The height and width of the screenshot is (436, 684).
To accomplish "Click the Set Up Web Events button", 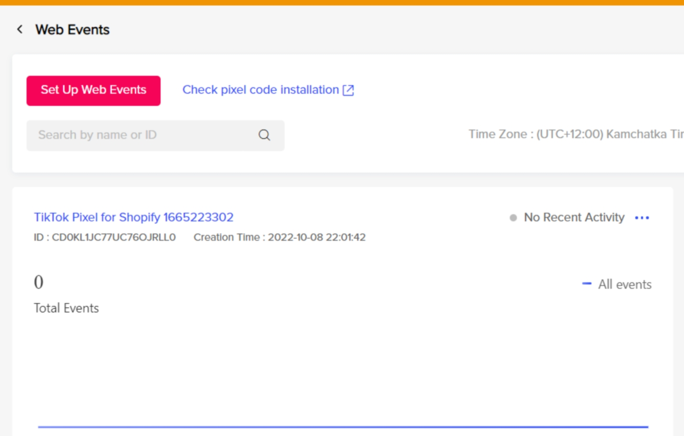I will click(93, 90).
